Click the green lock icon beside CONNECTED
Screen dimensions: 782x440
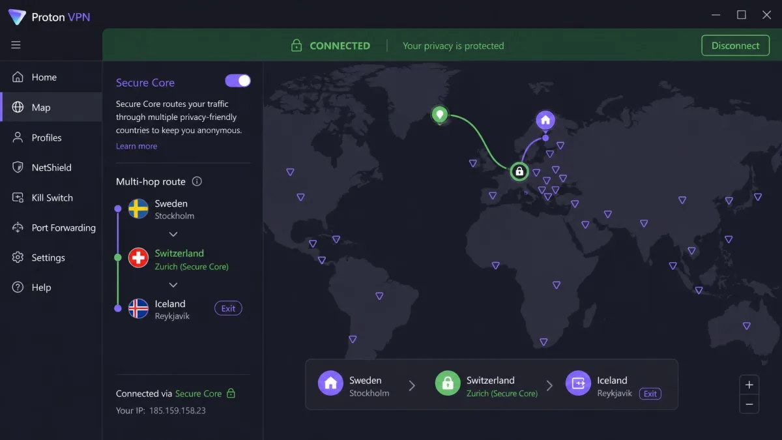point(297,46)
